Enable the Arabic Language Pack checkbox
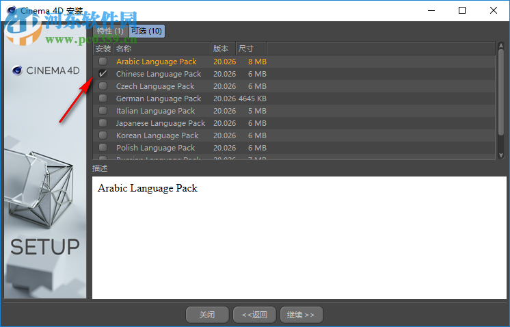 103,61
